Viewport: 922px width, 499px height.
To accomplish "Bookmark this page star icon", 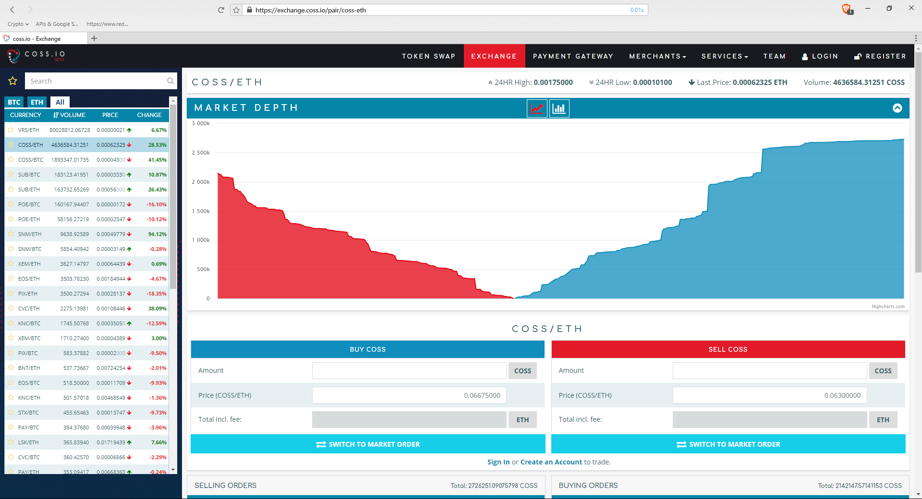I will click(x=236, y=10).
